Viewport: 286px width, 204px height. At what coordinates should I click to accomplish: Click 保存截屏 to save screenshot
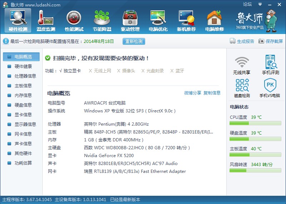pyautogui.click(x=274, y=41)
